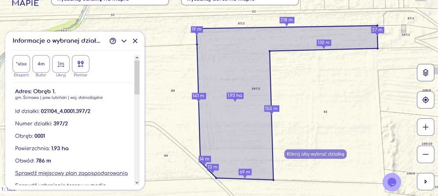Open help for parcel information panel
This screenshot has height=196, width=438.
pos(113,41)
